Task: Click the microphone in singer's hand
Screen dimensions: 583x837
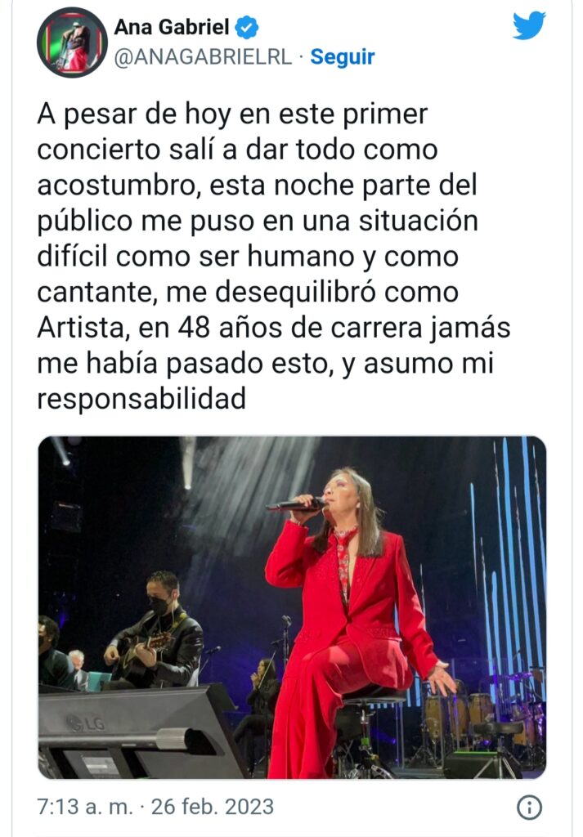Action: click(x=294, y=505)
